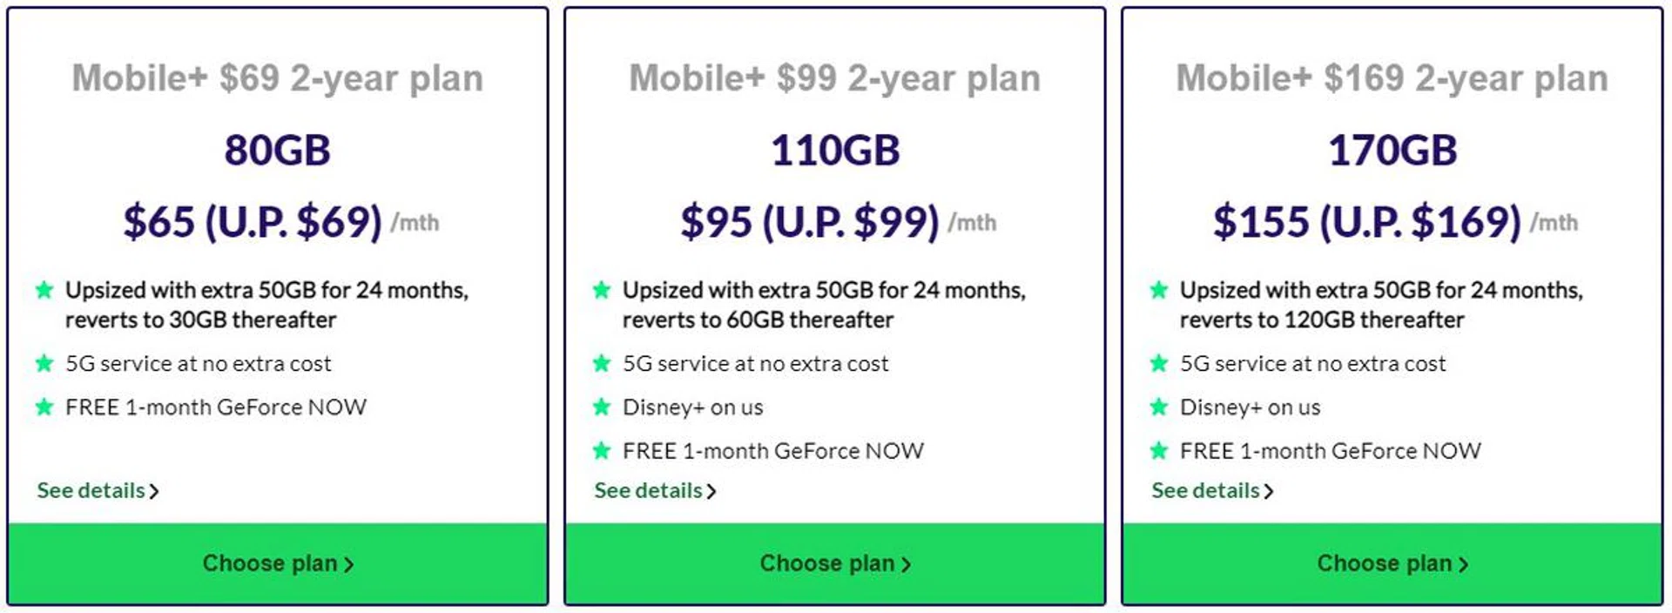Click the star beside "Upsized with extra 50GB" on the $169 plan
Screen dimensions: 1672x613
(x=1159, y=289)
